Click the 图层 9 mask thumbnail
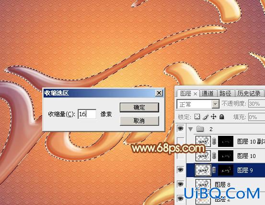The image size is (265, 205). 226,170
